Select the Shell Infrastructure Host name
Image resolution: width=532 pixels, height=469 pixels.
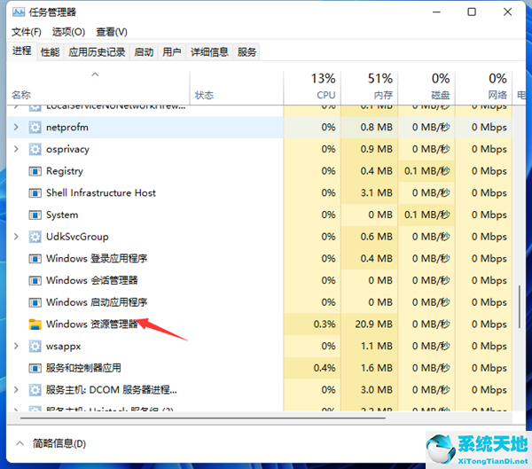coord(101,192)
